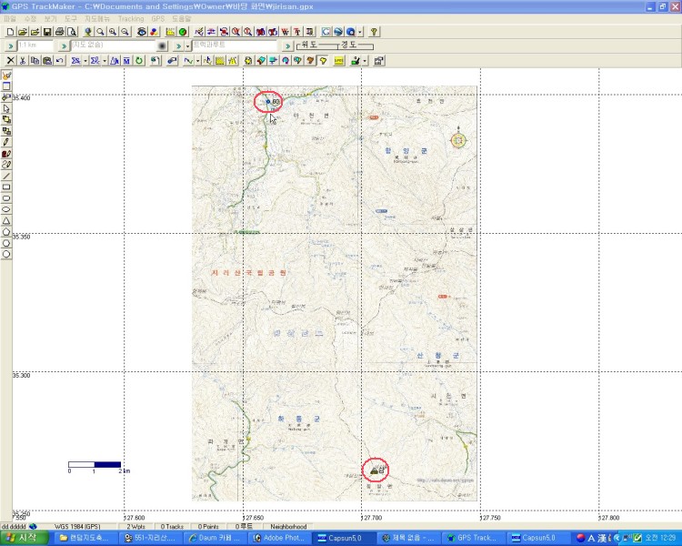Image resolution: width=682 pixels, height=546 pixels.
Task: Click the Copy icon
Action: [x=35, y=61]
